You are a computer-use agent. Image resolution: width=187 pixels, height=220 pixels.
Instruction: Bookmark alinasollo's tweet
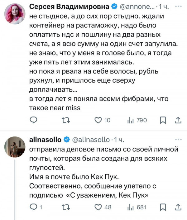pyautogui.click(x=163, y=207)
